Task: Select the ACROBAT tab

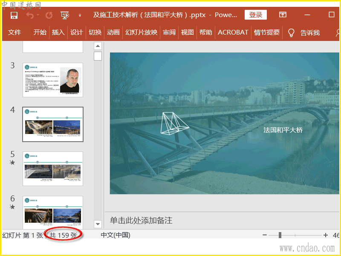Action: (233, 32)
